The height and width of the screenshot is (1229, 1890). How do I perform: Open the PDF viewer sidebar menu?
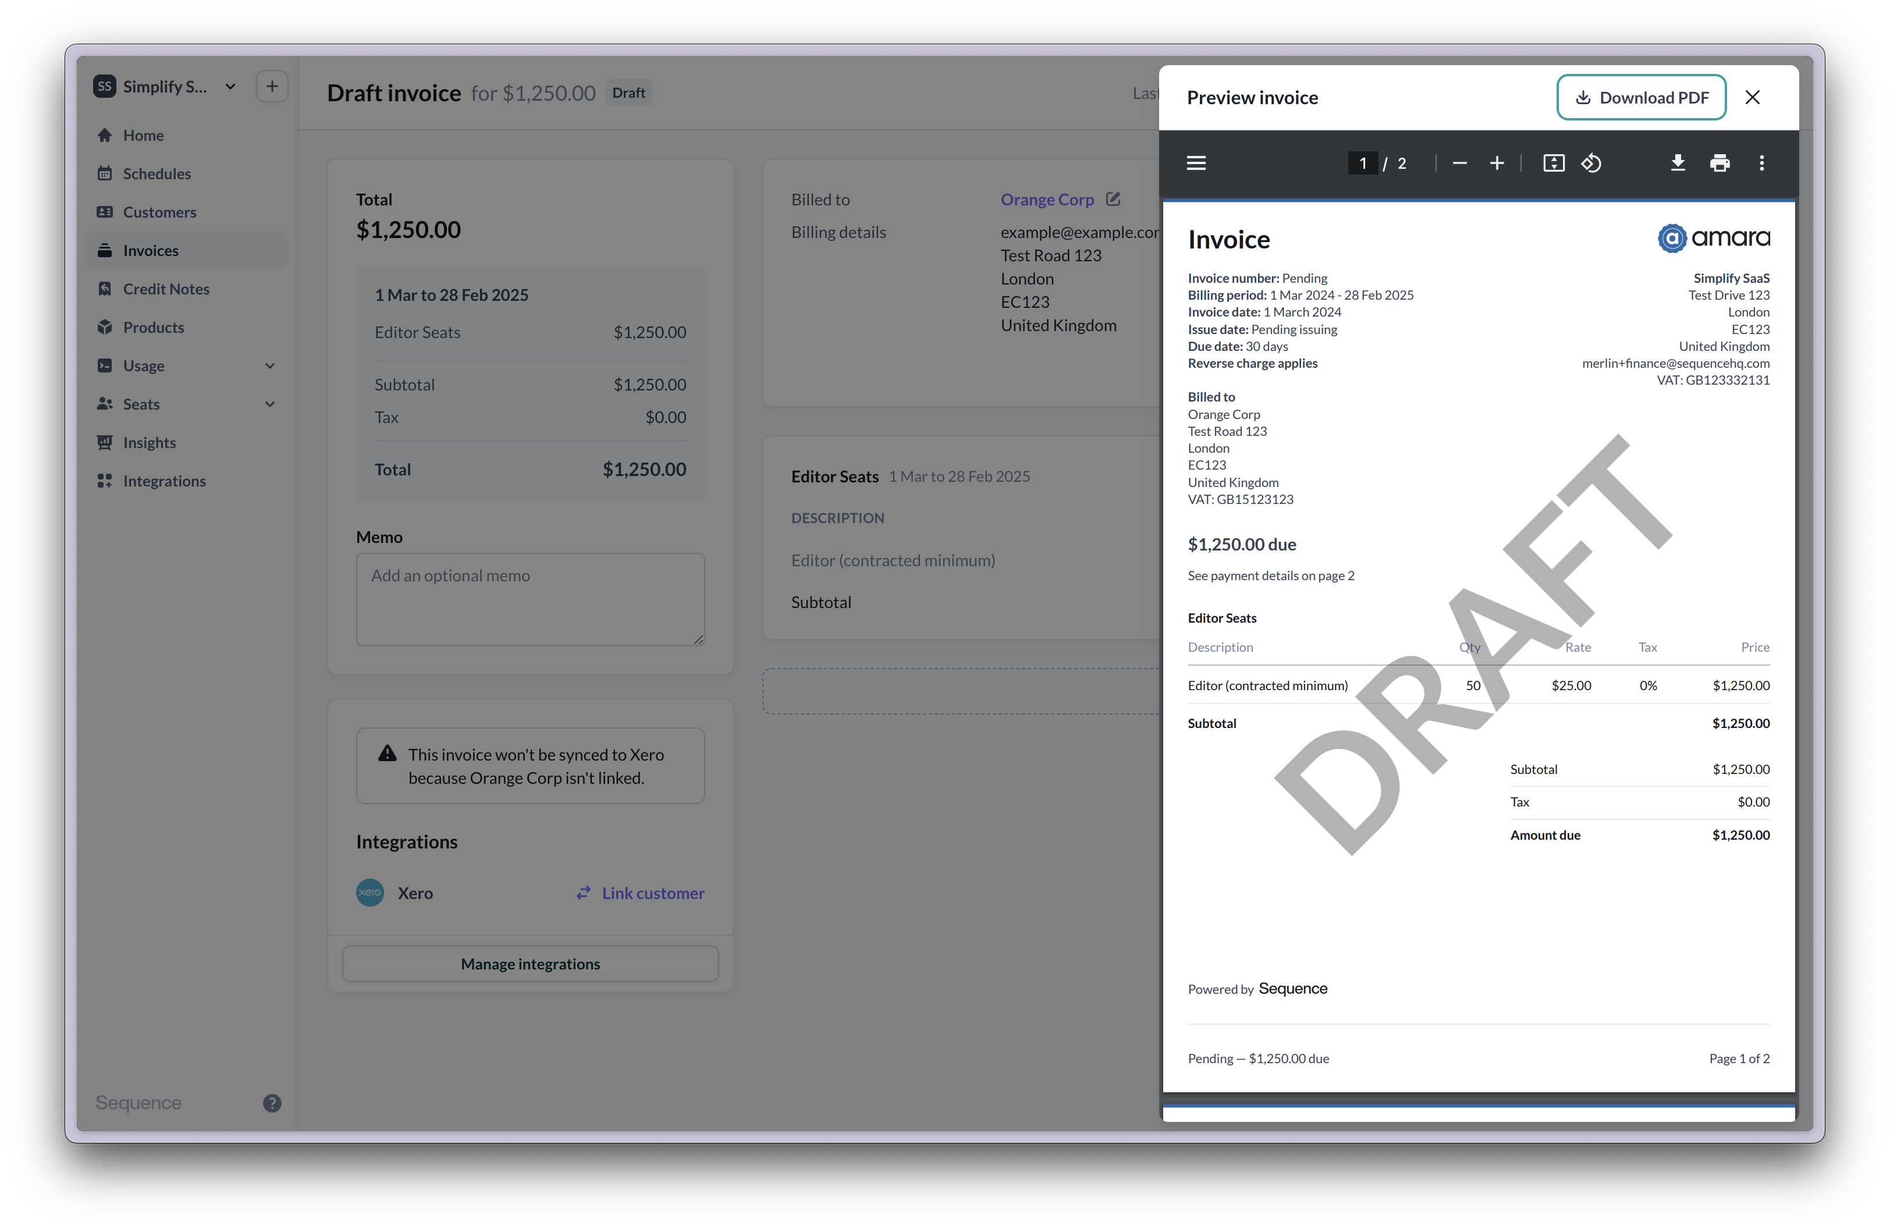[x=1196, y=163]
